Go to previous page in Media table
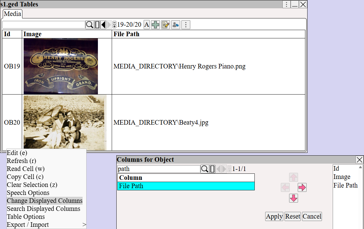The image size is (364, 229). click(103, 25)
